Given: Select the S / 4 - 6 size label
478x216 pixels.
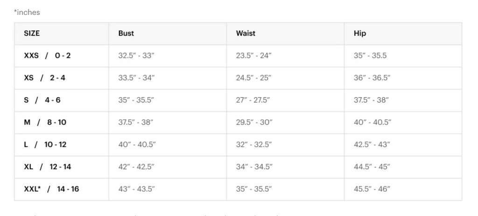Looking at the screenshot, I should [x=42, y=100].
